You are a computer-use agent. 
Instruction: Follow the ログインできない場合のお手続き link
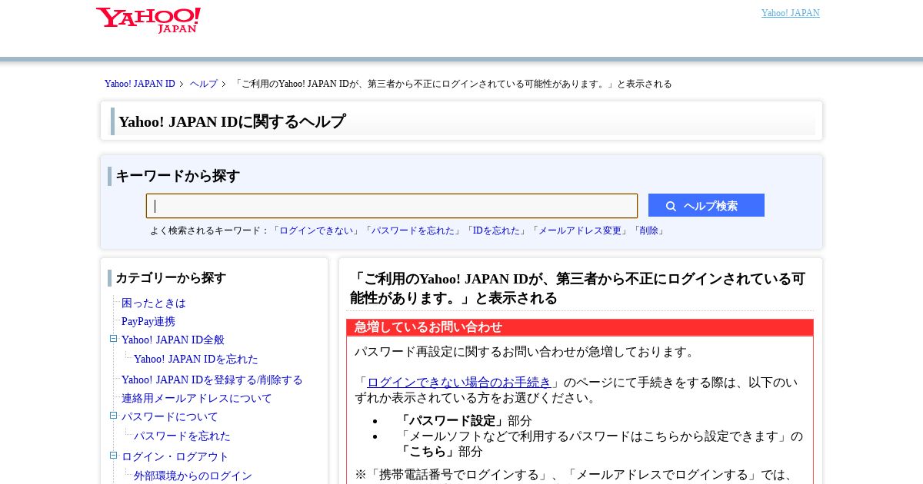(x=459, y=383)
